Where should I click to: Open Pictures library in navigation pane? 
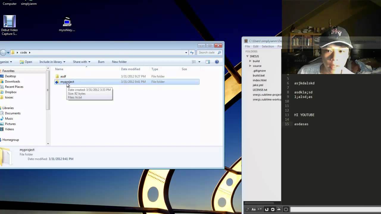click(x=10, y=124)
